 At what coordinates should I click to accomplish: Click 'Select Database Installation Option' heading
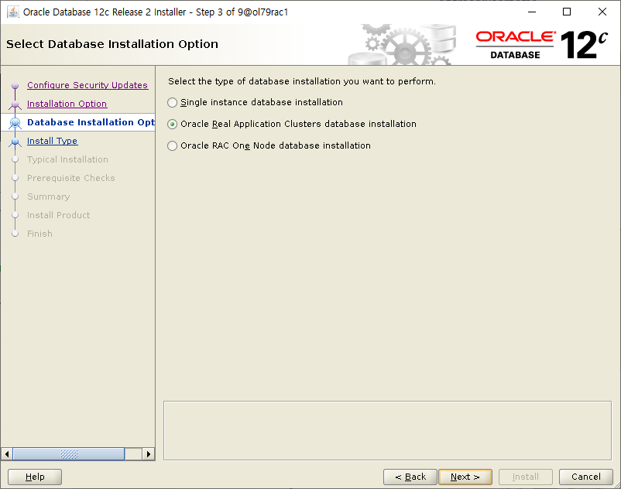112,44
